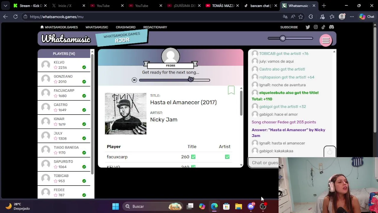
Task: Click the green check next to CASTRO
Action: (84, 110)
